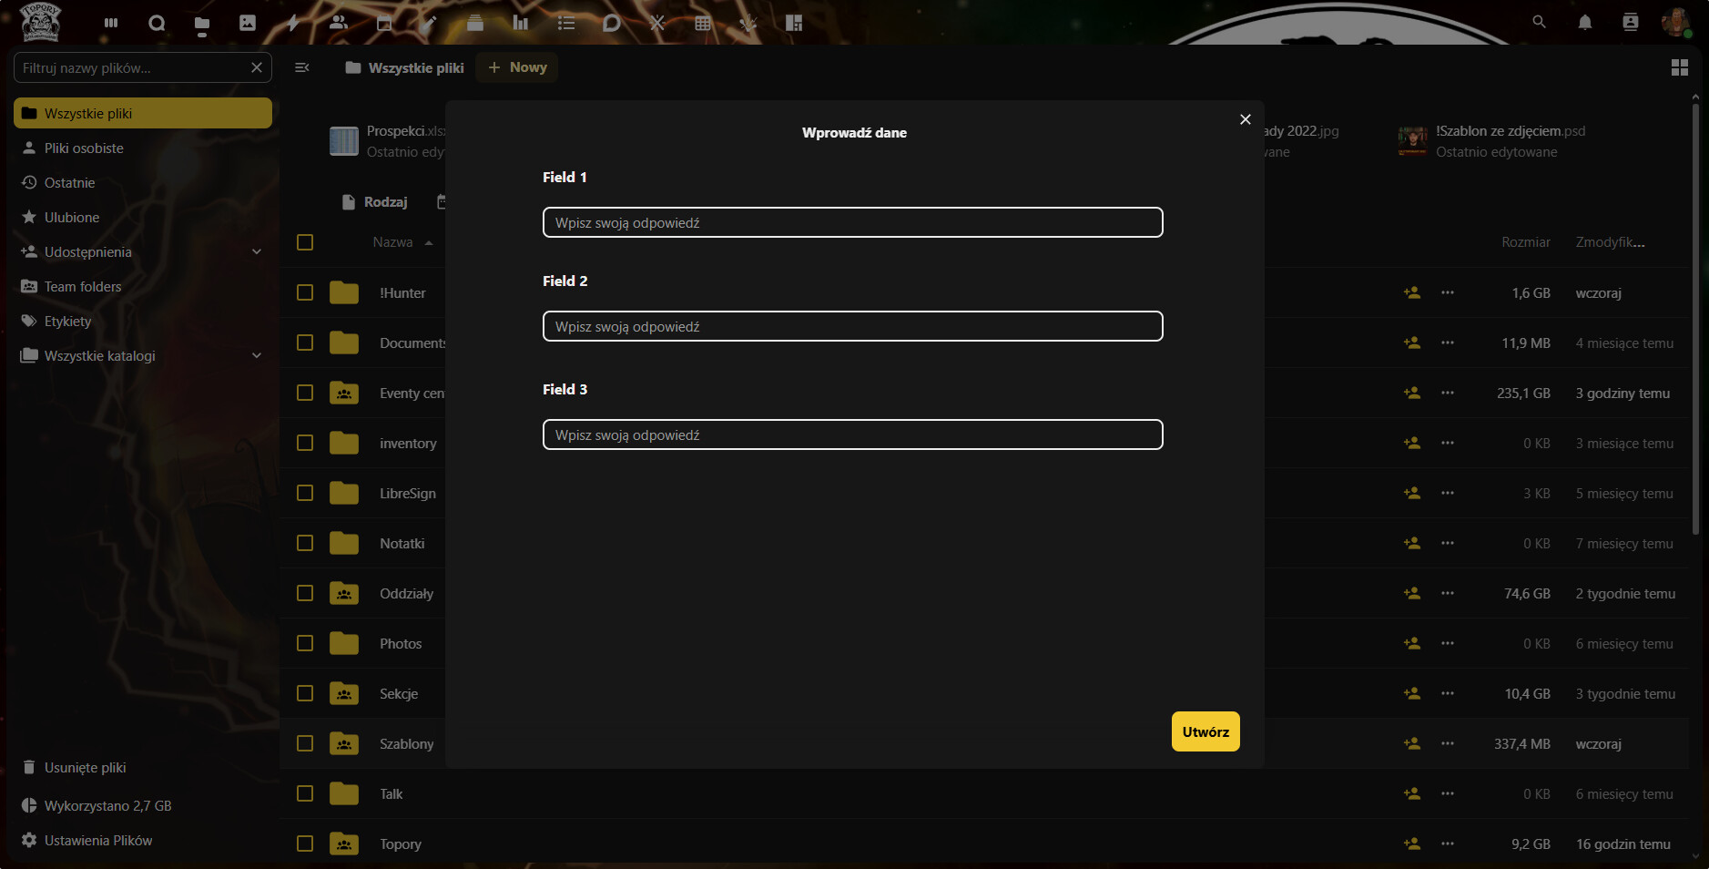The image size is (1709, 869).
Task: Expand the Udostępnienia sidebar section
Action: point(257,251)
